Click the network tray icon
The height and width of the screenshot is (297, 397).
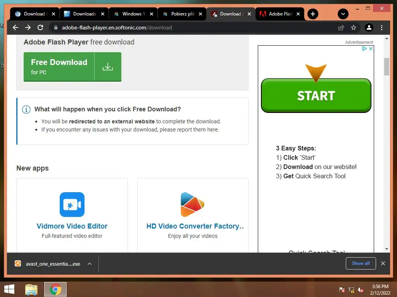point(351,290)
